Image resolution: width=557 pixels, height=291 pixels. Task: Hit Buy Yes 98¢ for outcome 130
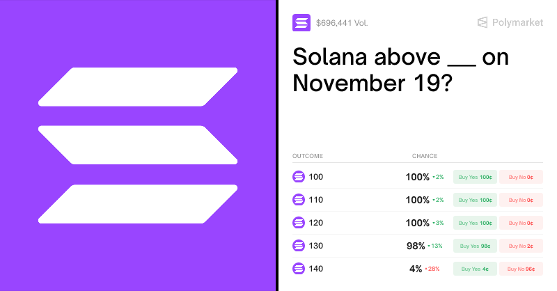(475, 246)
